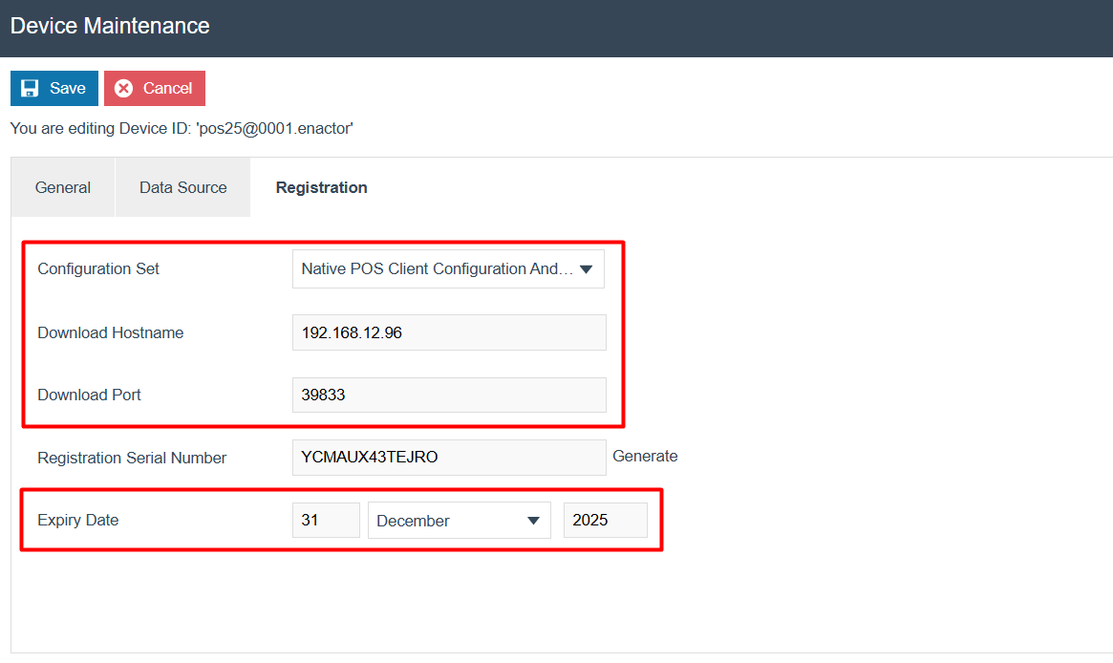Click the Save button
The image size is (1113, 663).
[54, 88]
